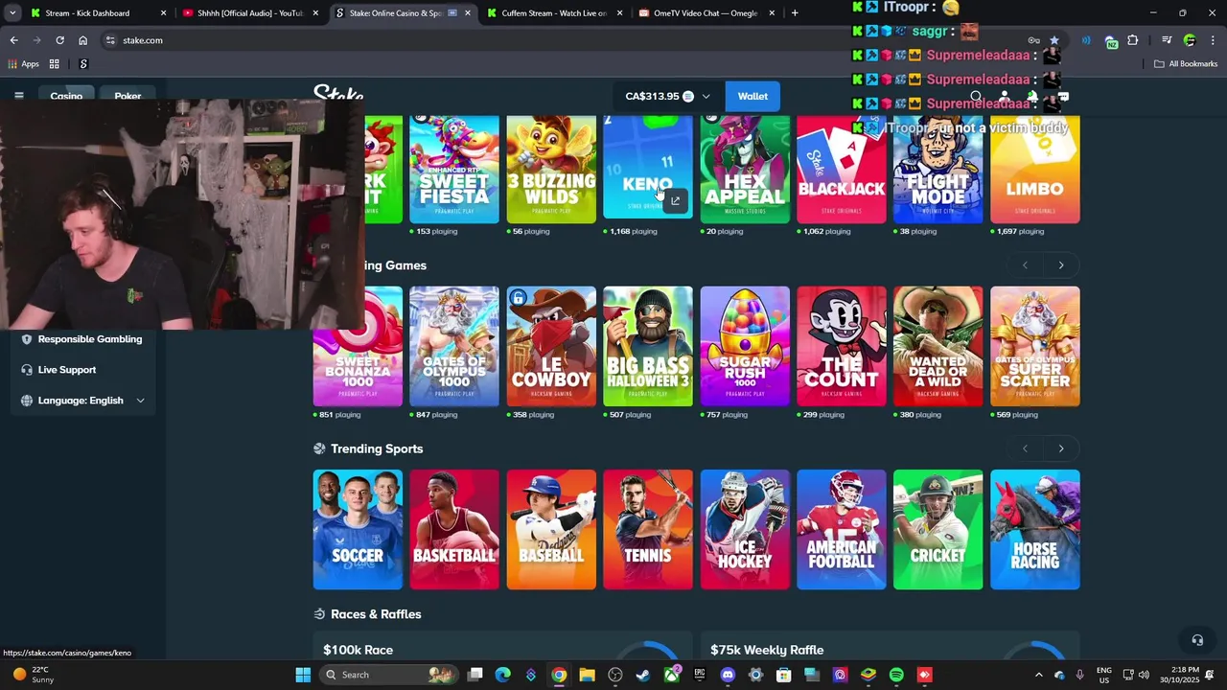Open the Wallet button
Image resolution: width=1227 pixels, height=690 pixels.
click(752, 96)
